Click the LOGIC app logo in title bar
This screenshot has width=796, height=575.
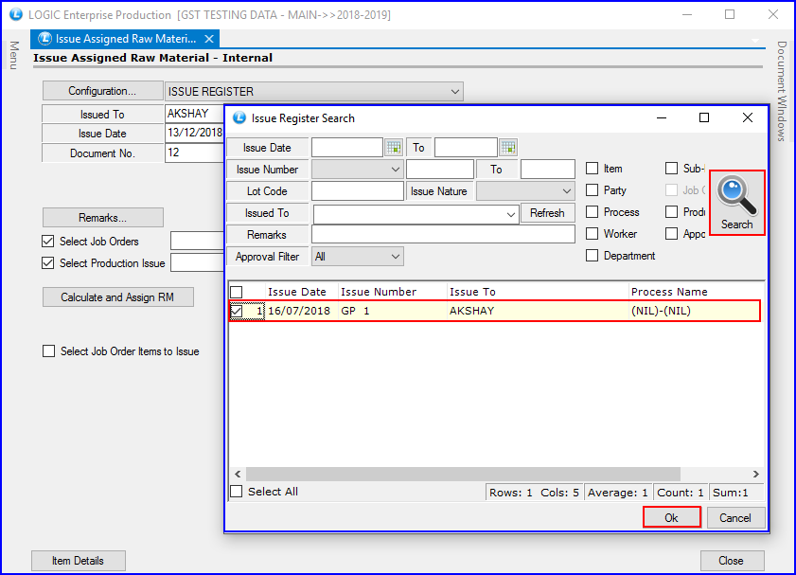16,14
